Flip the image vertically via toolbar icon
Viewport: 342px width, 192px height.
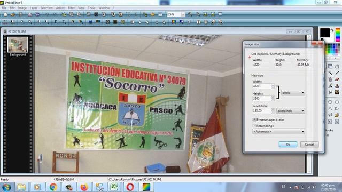coord(206,22)
